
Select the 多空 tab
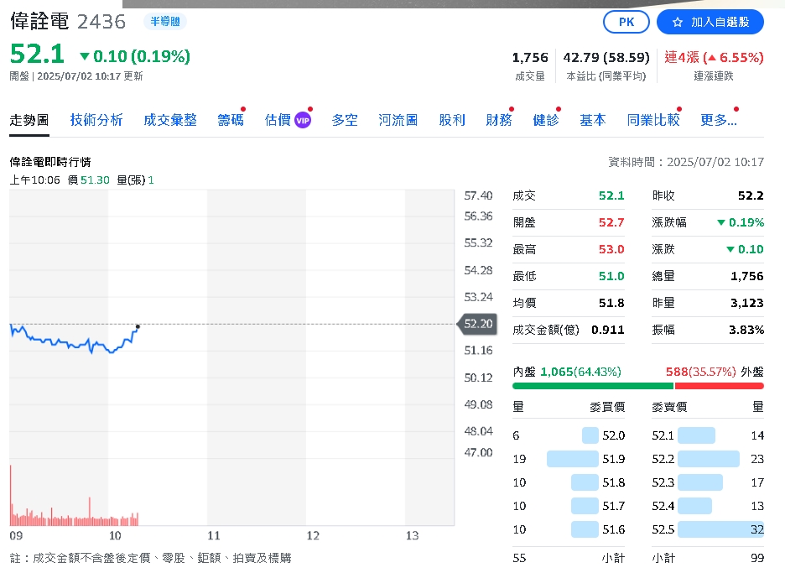coord(344,120)
